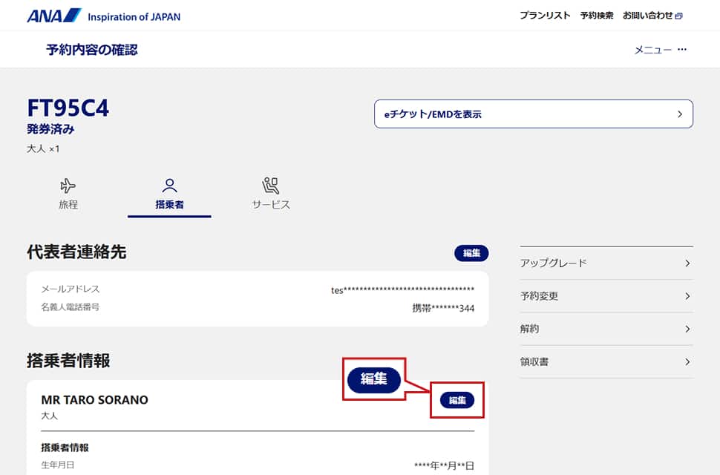Image resolution: width=720 pixels, height=475 pixels.
Task: Edit 代表者連絡先 with its 編集 button
Action: click(471, 253)
